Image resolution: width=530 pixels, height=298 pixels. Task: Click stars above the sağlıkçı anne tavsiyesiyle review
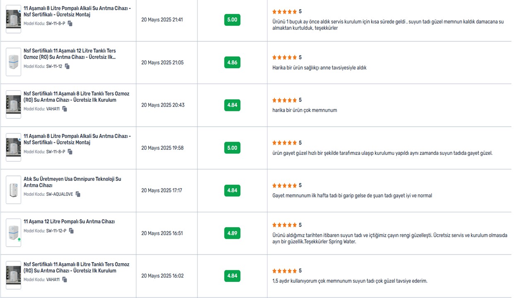(x=284, y=58)
